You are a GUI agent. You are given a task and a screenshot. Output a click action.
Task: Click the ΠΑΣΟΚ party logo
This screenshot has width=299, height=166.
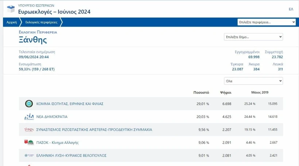29,143
